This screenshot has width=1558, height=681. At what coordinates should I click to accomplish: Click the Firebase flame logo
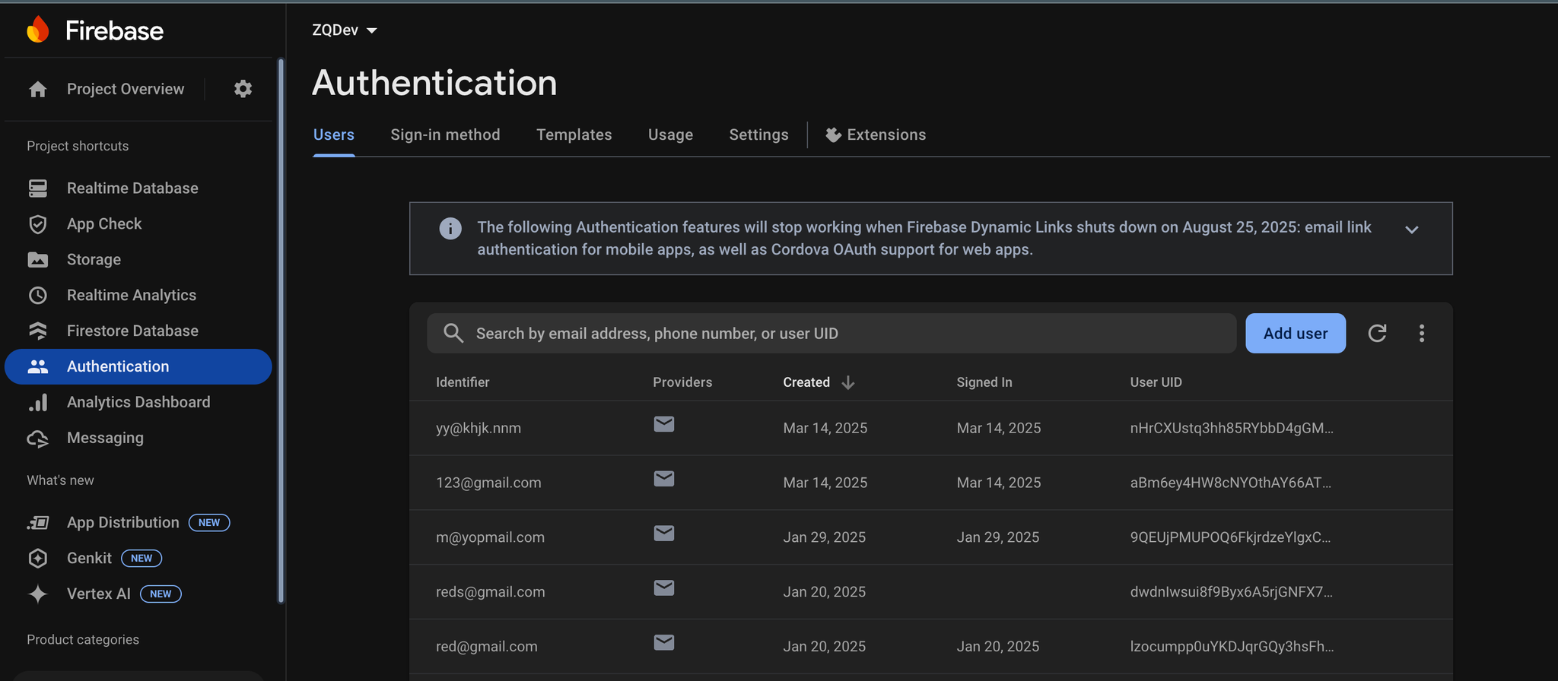38,30
